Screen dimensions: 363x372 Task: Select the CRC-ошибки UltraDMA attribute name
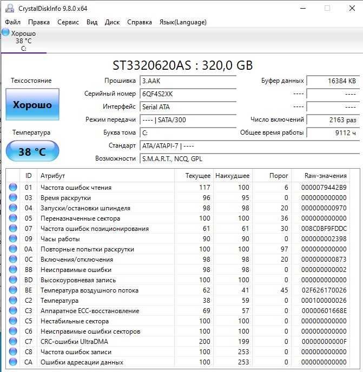pyautogui.click(x=74, y=342)
